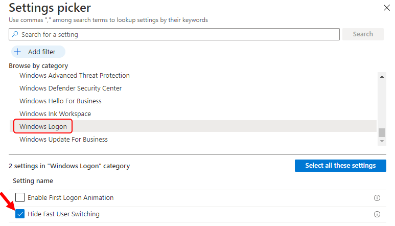Image resolution: width=395 pixels, height=226 pixels.
Task: Select the Windows Logon category
Action: pyautogui.click(x=43, y=126)
